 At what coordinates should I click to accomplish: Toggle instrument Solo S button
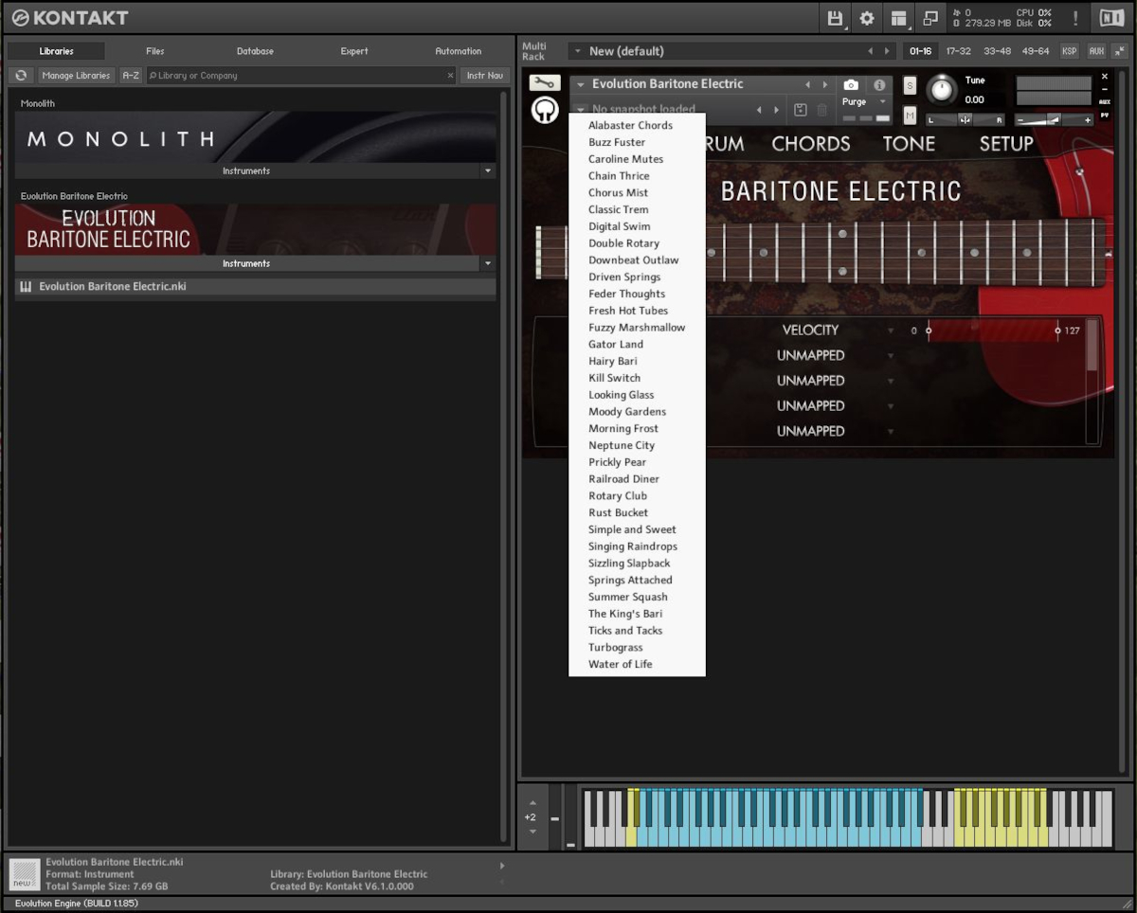(x=911, y=85)
